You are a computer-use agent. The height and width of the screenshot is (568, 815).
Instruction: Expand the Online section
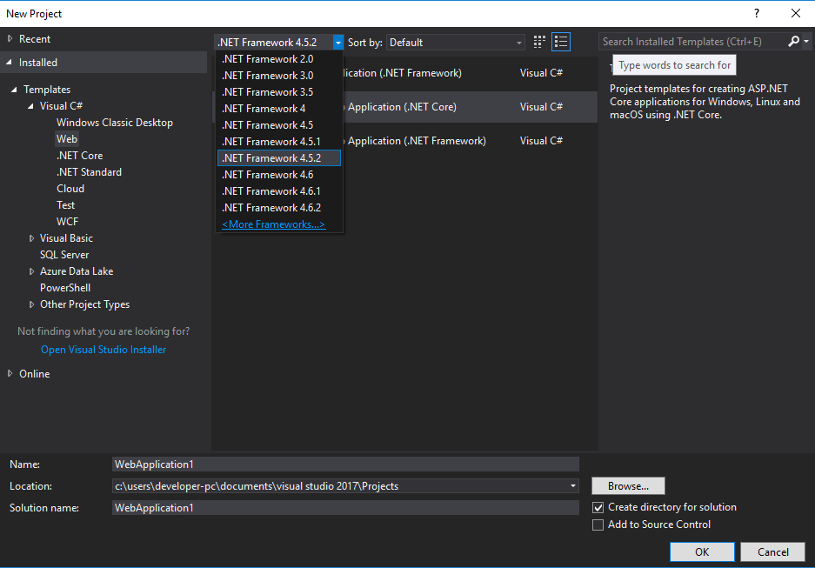pyautogui.click(x=10, y=374)
